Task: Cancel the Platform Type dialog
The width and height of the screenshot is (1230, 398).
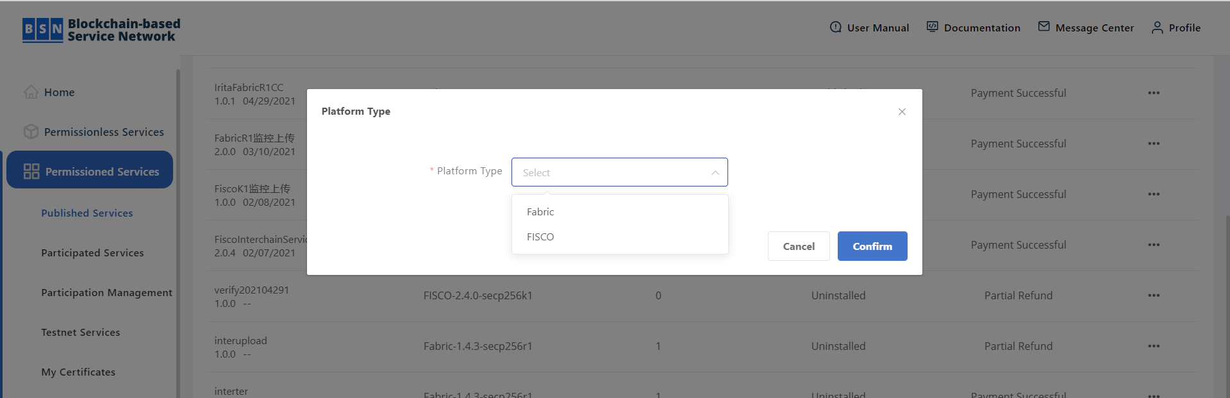Action: [x=799, y=246]
